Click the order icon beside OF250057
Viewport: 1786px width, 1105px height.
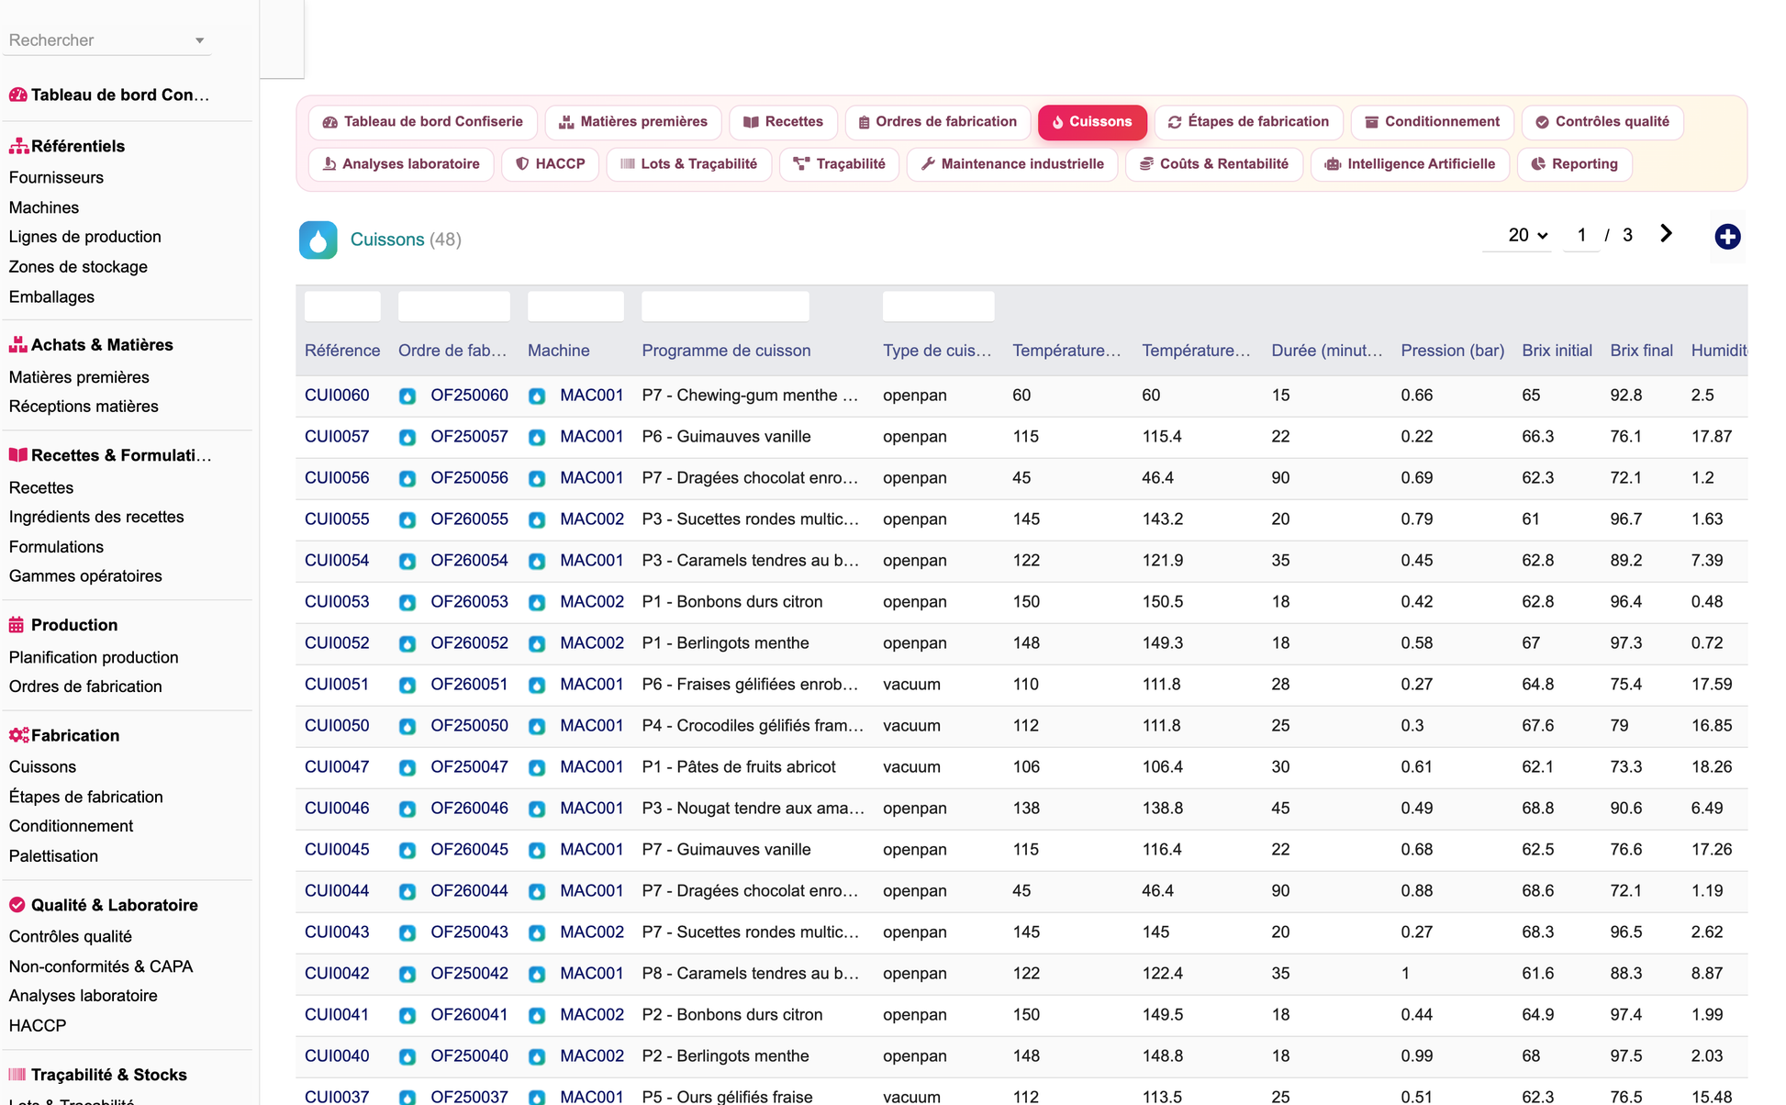[407, 438]
